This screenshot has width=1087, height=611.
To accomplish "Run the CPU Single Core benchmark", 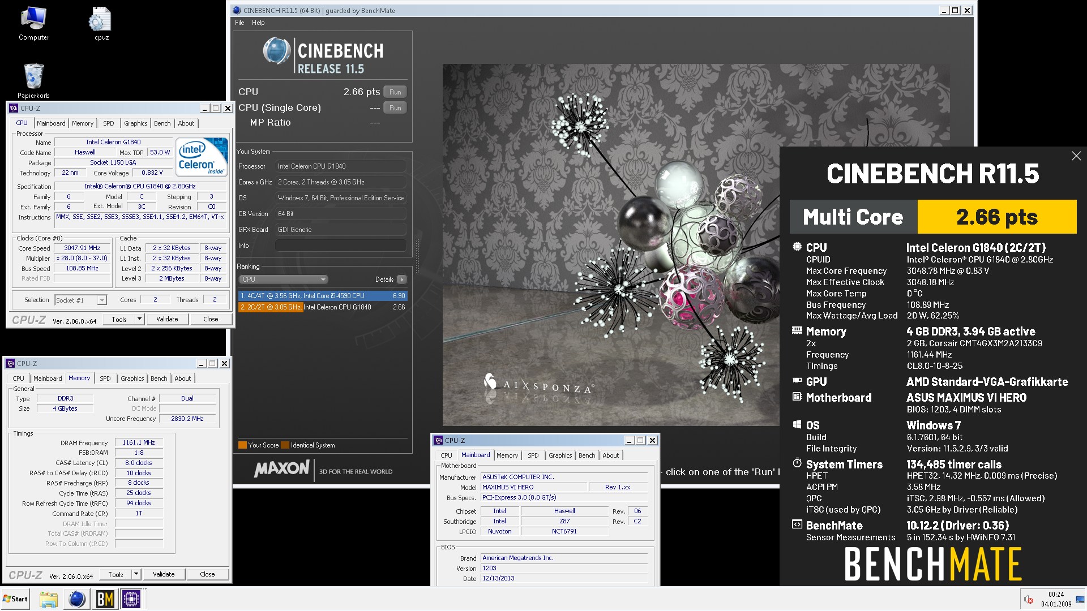I will coord(395,107).
